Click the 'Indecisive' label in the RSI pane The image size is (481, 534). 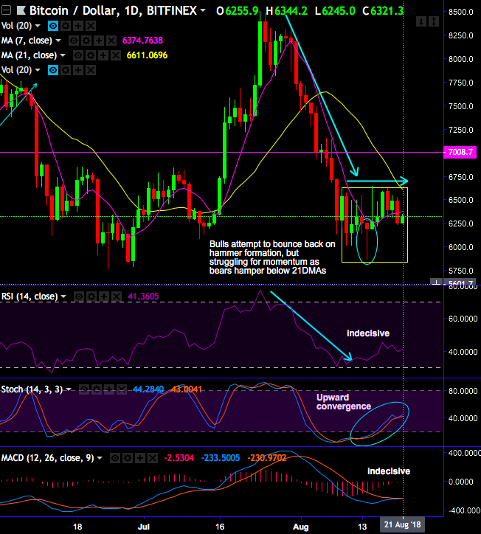368,333
